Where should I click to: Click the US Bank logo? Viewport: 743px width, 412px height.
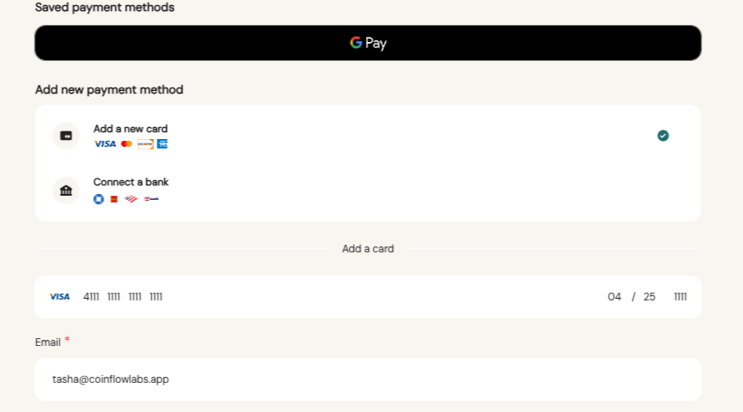point(152,199)
